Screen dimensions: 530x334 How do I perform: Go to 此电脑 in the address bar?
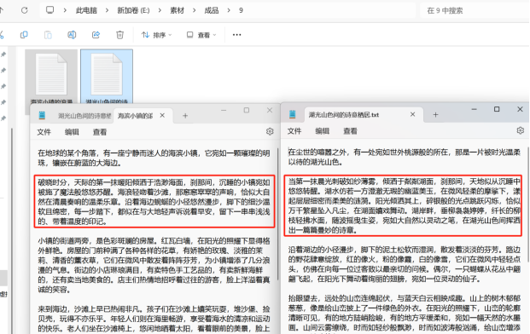point(86,10)
